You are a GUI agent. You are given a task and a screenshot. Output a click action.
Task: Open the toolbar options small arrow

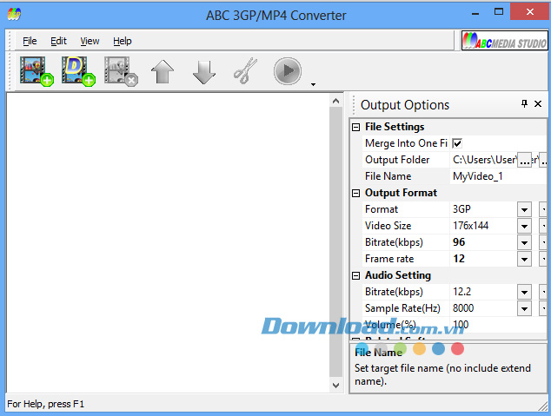pos(313,84)
